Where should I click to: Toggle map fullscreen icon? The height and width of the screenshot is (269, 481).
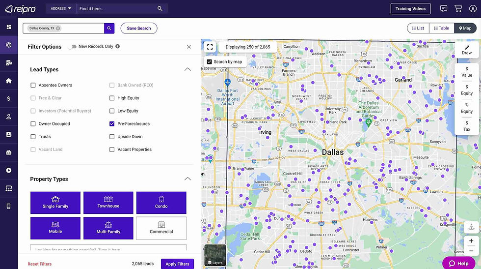210,47
